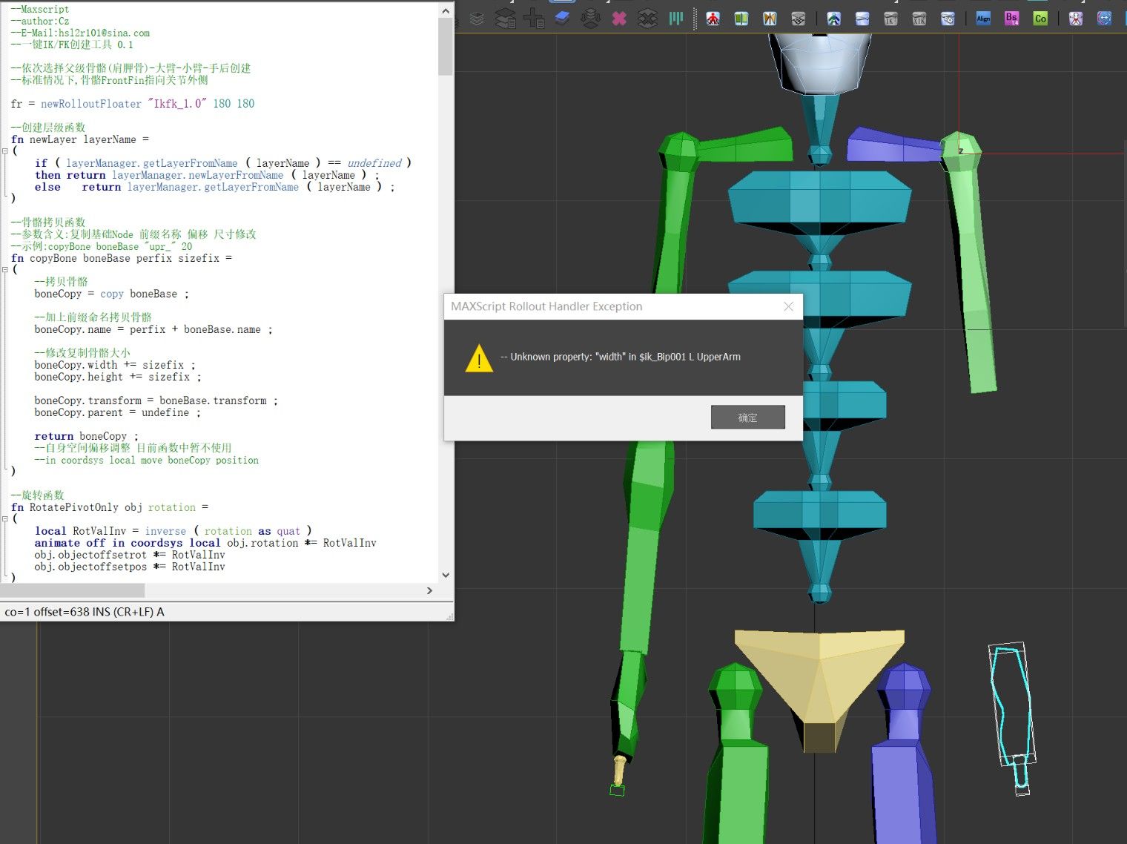Click the 'boneCopy = copy boneBase' line

click(111, 294)
